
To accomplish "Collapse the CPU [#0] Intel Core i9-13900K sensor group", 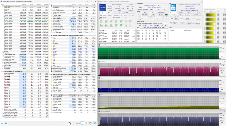I will (1, 6).
